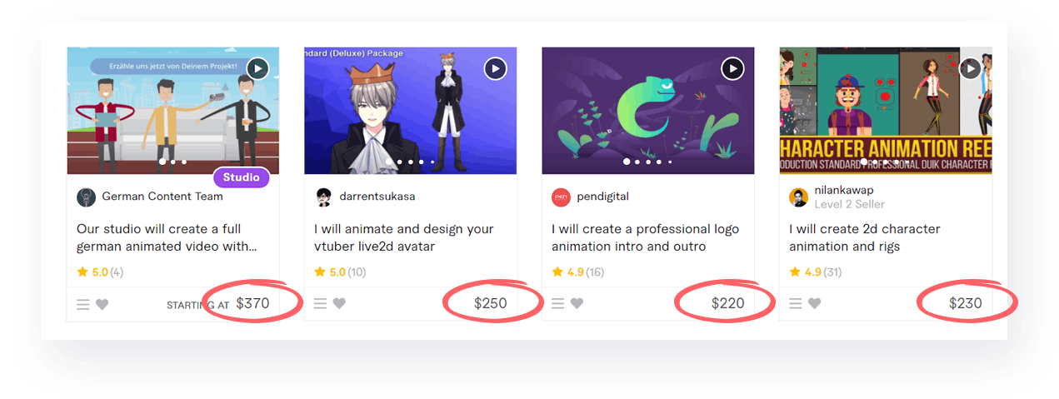
Task: Favorite the vtuber live2d avatar gig
Action: 339,304
